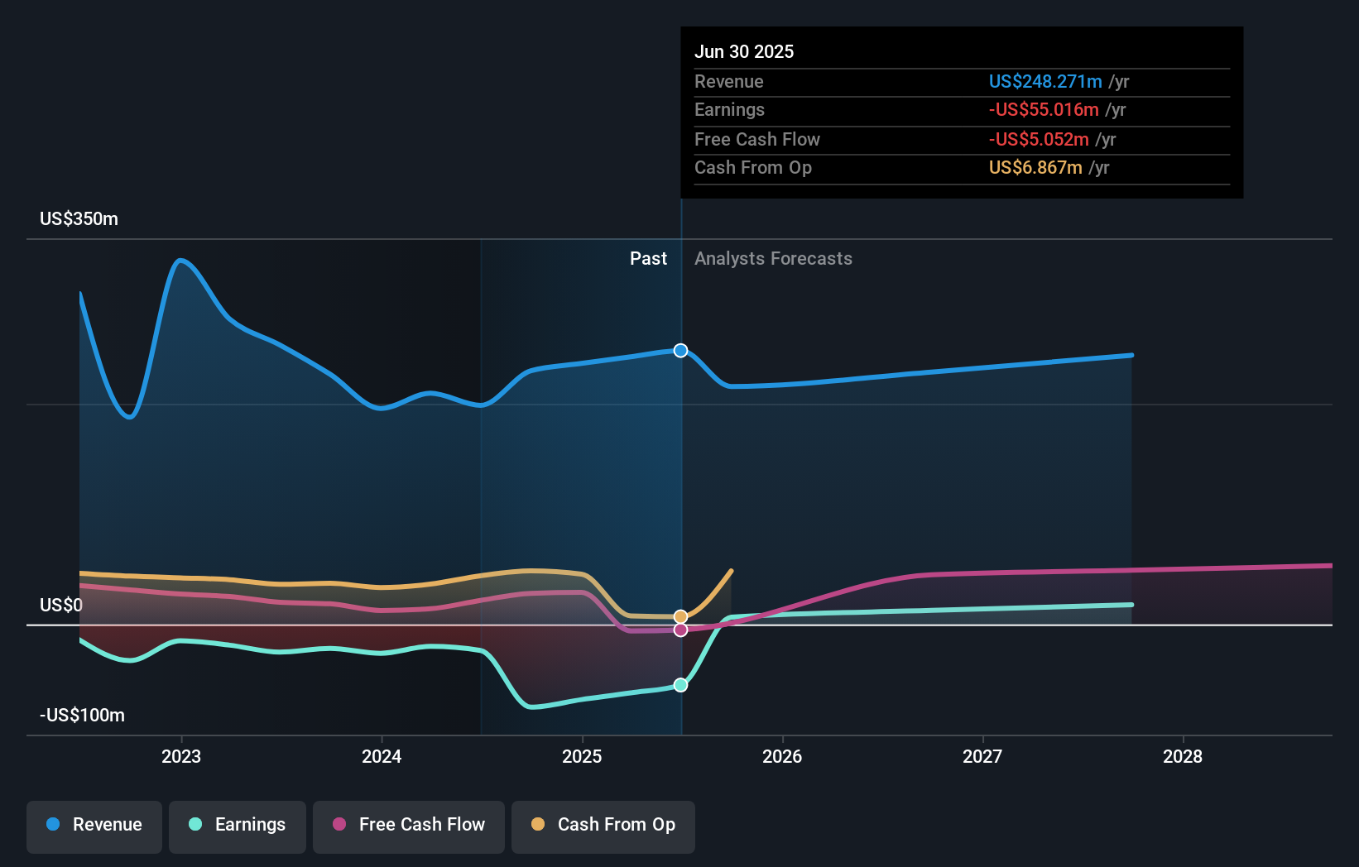Click the 2025 label on the time axis

[582, 756]
